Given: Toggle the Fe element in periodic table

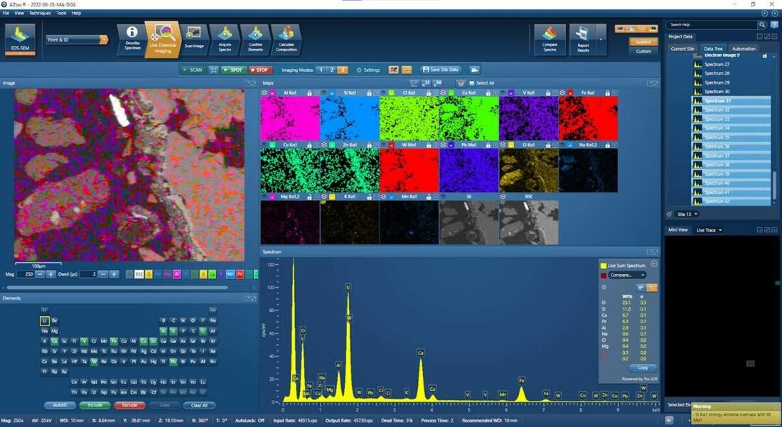Looking at the screenshot, I should (114, 341).
